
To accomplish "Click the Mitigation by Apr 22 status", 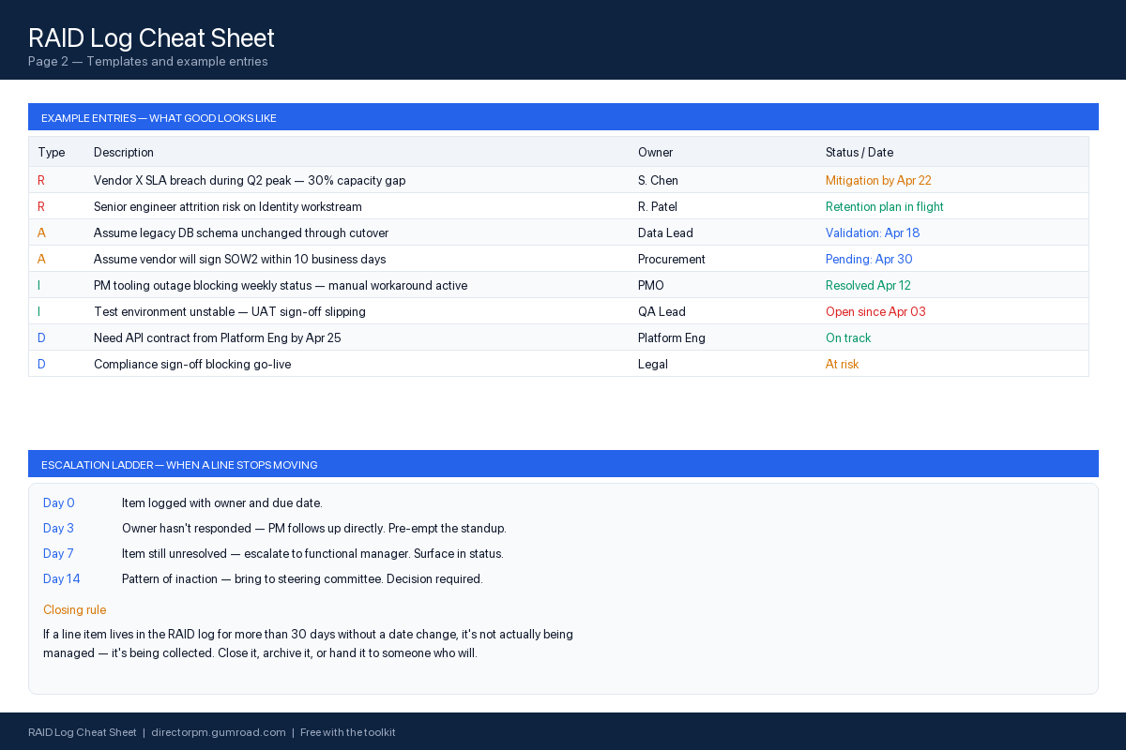I will [878, 180].
